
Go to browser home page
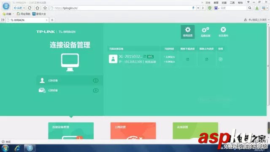click(x=38, y=8)
